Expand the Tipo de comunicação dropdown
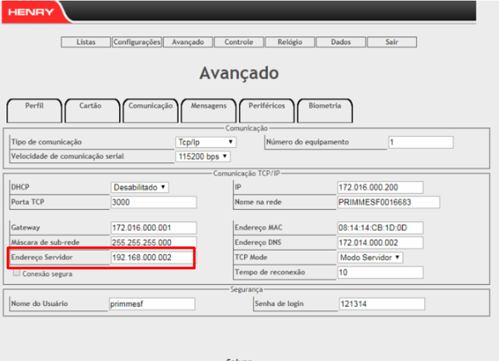 pos(205,142)
